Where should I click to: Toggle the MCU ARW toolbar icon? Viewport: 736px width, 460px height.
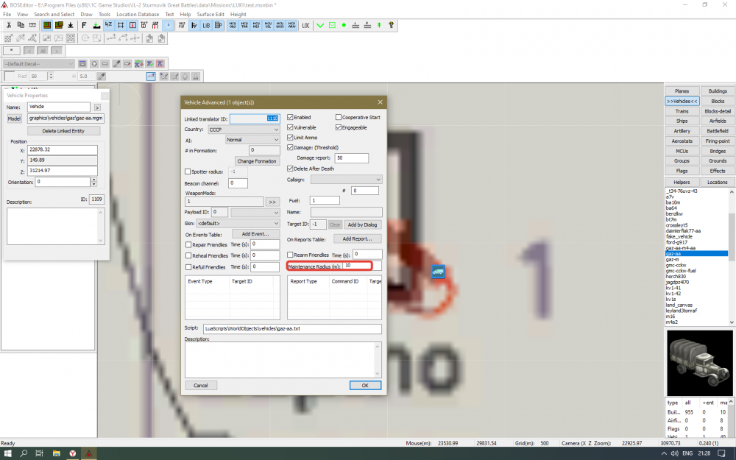292,25
